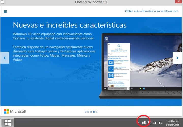Open the windows.com information link
The height and width of the screenshot is (127, 183).
point(151,11)
